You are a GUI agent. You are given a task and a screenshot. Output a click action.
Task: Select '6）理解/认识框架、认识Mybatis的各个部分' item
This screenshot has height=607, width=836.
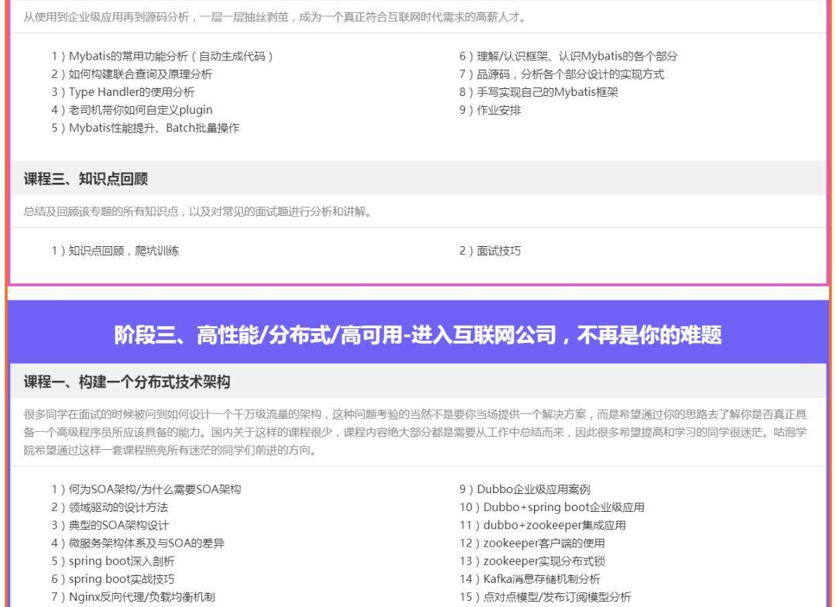coord(568,56)
